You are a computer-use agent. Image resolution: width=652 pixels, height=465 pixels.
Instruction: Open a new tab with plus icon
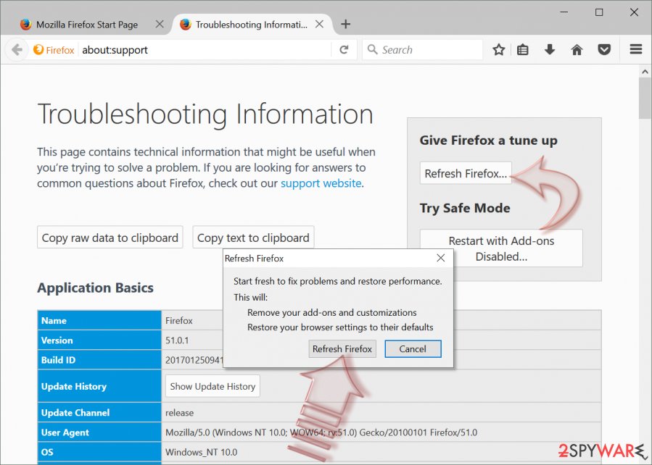point(345,24)
